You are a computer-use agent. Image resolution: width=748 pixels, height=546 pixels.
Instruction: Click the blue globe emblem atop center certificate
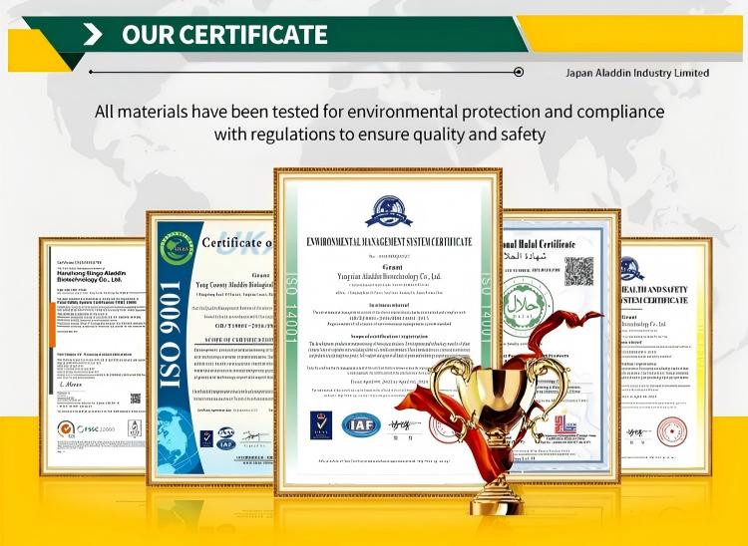pos(389,211)
